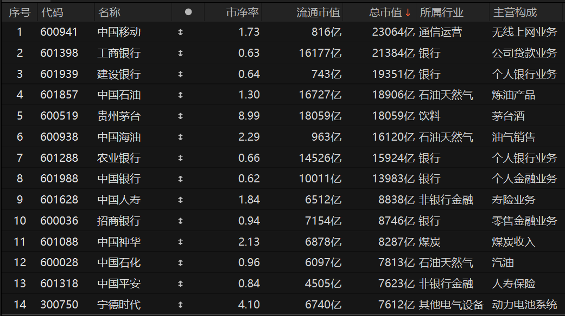Screen dimensions: 565x316
Task: Click the red descending sort arrow on 总市值
Action: coord(409,12)
